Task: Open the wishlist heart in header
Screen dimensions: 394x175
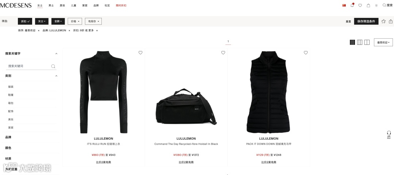Action: click(360, 5)
